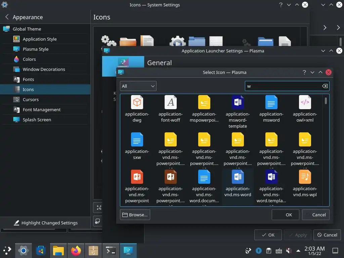
Task: Open Konsole terminal from the taskbar
Action: [111, 250]
